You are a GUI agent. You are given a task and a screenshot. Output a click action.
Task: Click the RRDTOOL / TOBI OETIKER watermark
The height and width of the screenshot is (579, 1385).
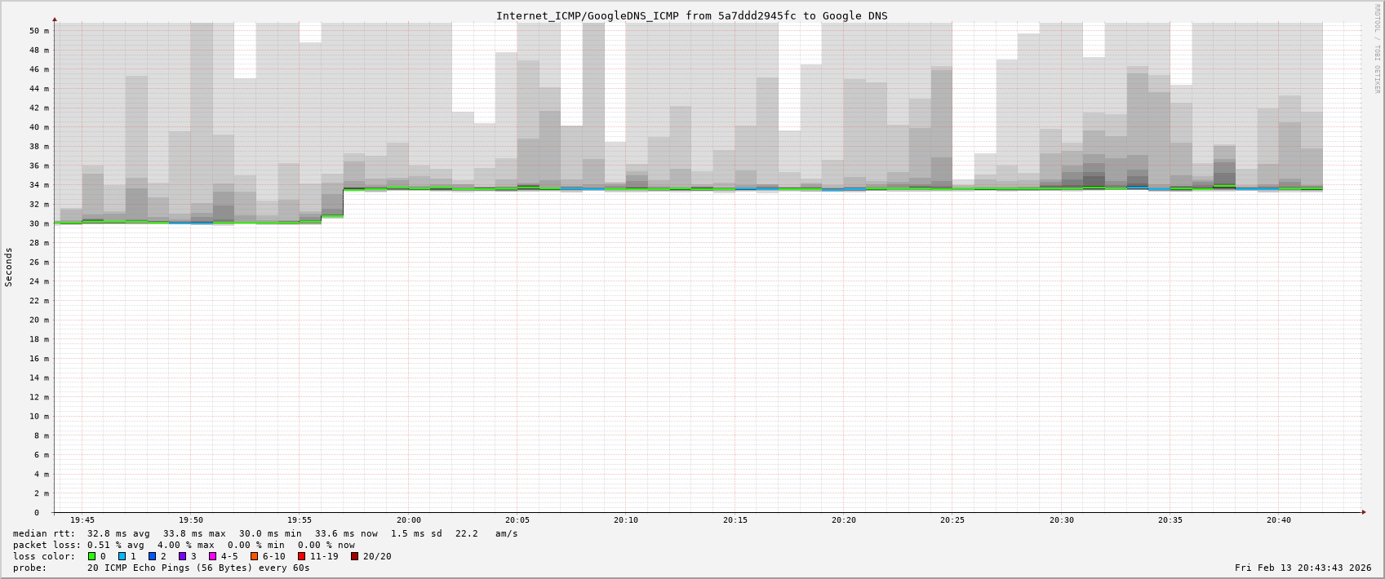coord(1376,49)
